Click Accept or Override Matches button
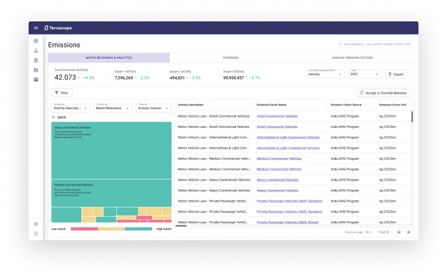447x276 pixels. [x=383, y=93]
